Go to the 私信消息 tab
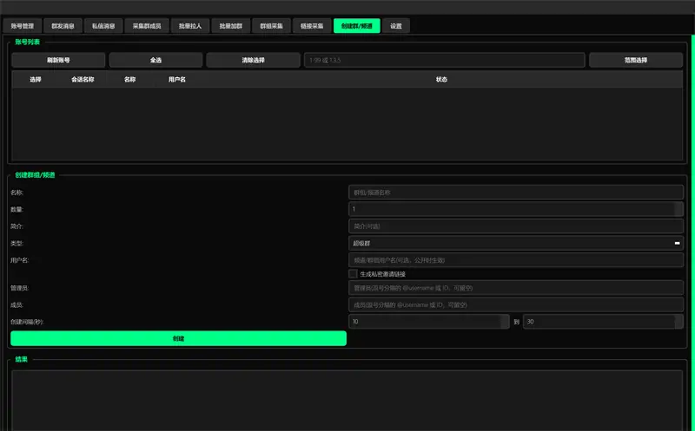Image resolution: width=695 pixels, height=431 pixels. tap(103, 26)
